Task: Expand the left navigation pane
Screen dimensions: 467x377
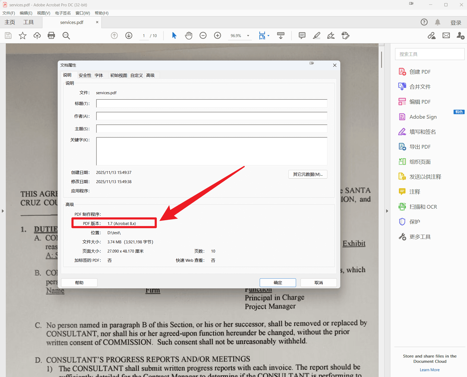Action: [3, 211]
